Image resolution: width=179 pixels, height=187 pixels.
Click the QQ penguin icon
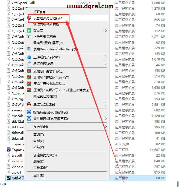pos(29,104)
